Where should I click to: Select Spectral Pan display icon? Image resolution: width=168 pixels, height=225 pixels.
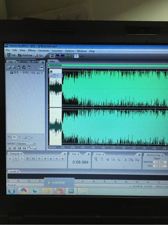[x=62, y=56]
